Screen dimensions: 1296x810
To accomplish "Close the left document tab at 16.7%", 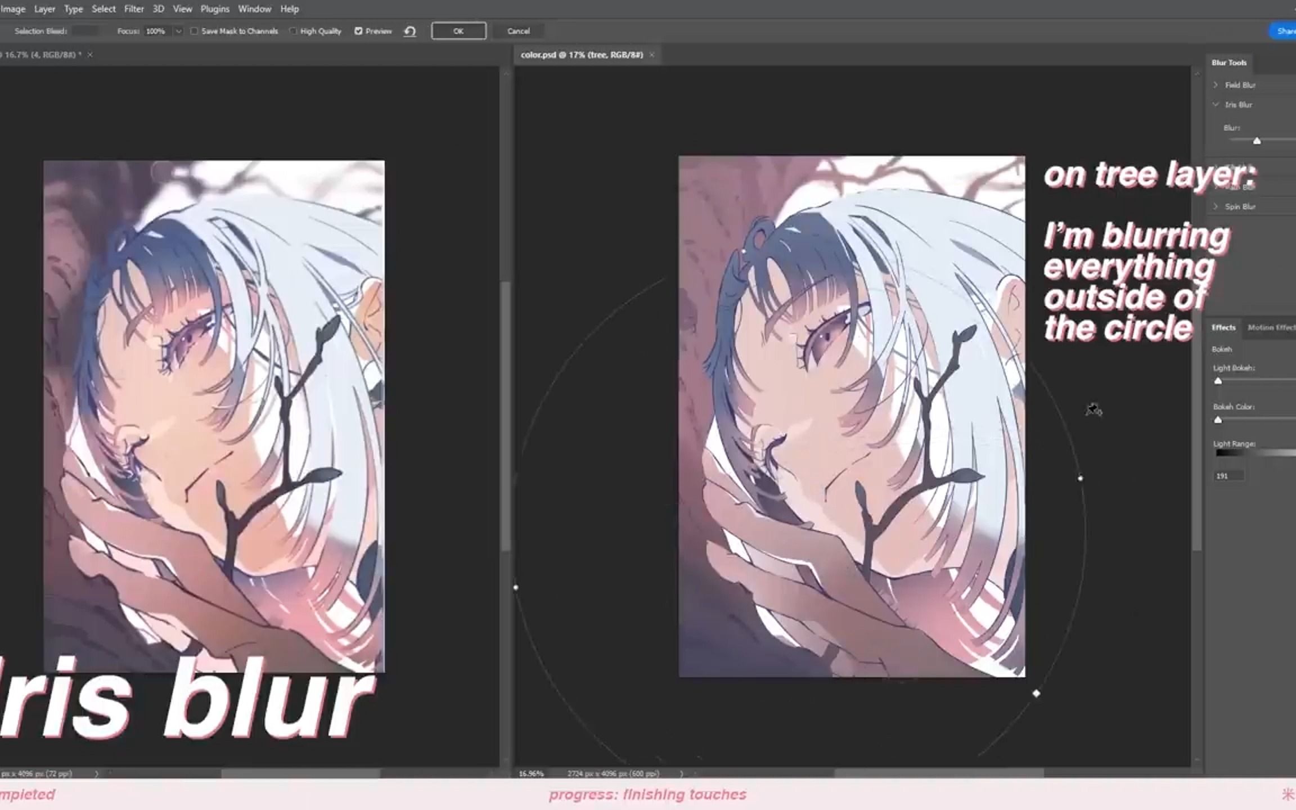I will pos(90,55).
